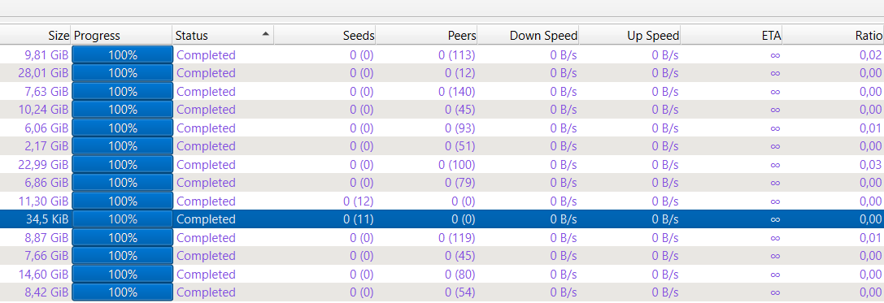Screen dimensions: 884x303
Task: Click the 0 (119) peers cell
Action: 457,238
